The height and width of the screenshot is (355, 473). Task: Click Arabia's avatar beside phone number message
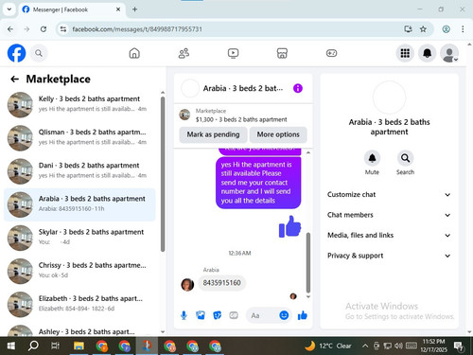[187, 285]
